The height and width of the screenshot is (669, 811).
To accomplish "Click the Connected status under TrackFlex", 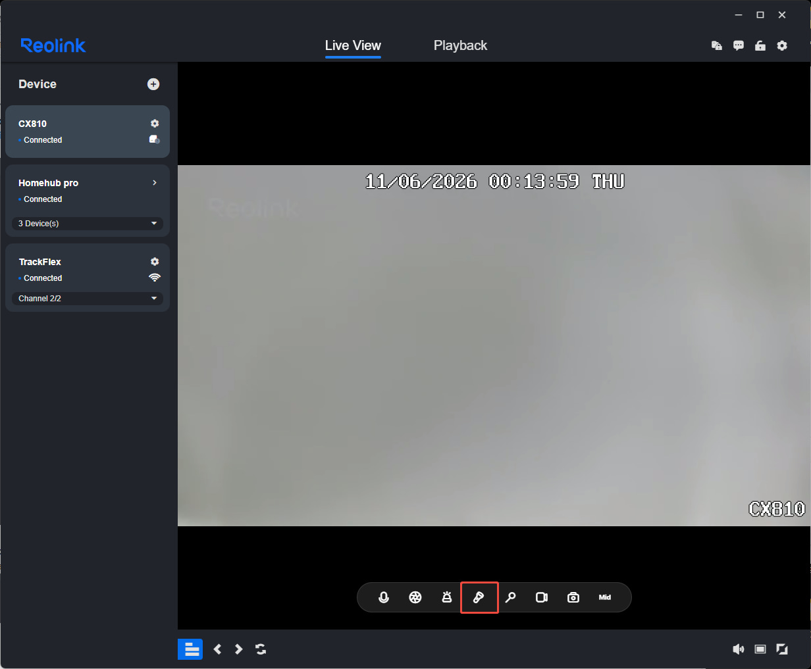I will click(43, 278).
